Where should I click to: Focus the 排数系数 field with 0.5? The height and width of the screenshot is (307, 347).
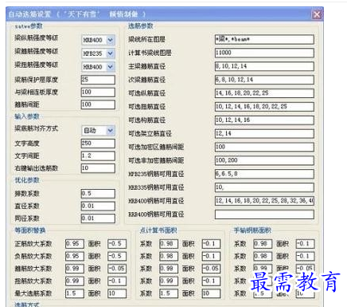[98, 194]
